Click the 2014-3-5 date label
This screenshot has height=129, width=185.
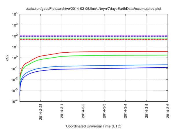tap(147, 111)
